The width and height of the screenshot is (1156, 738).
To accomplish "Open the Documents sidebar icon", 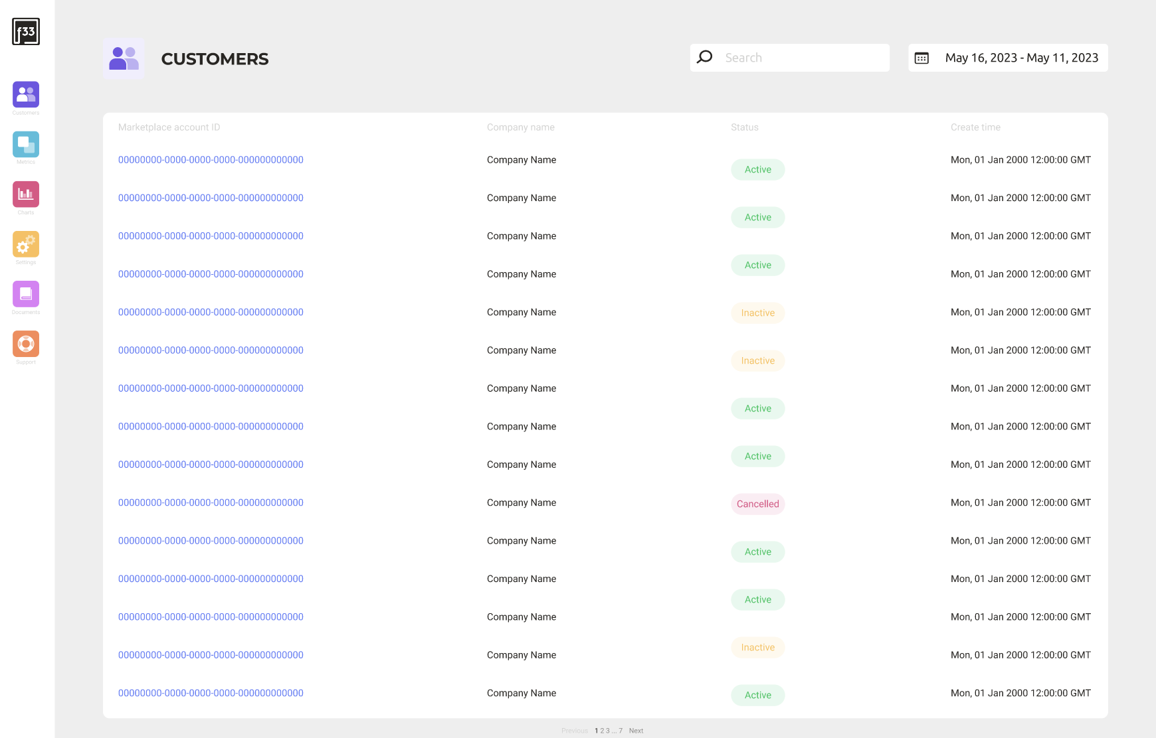I will click(x=26, y=294).
